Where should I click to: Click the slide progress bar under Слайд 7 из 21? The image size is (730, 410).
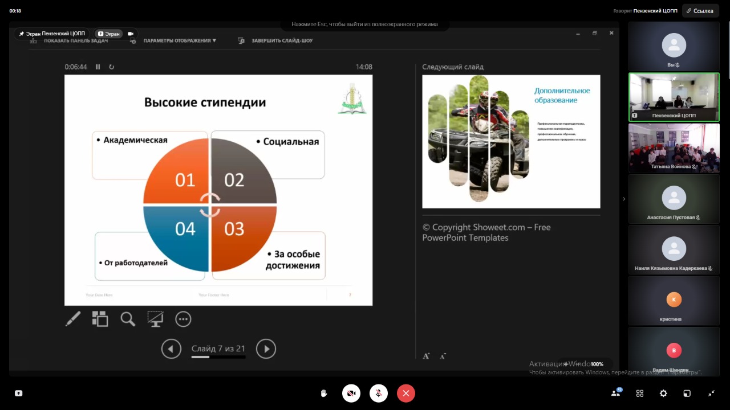pos(218,357)
